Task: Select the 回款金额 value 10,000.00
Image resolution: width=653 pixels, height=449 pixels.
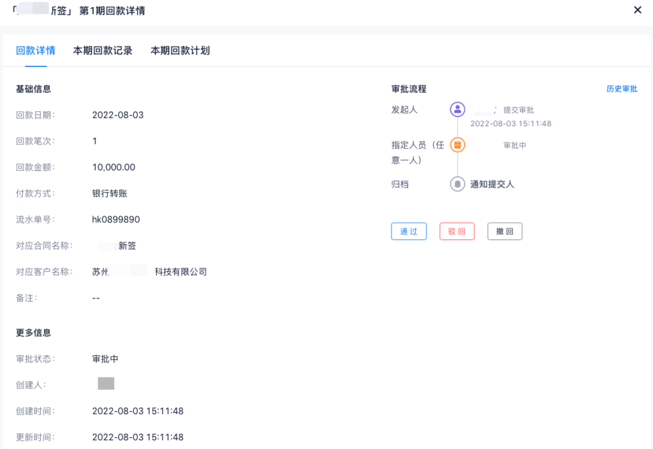Action: (x=114, y=167)
